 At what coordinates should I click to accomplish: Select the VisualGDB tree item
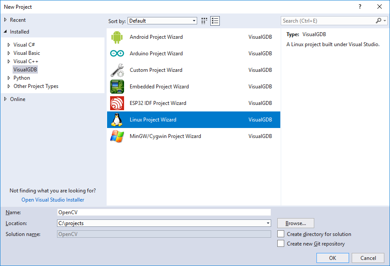(x=25, y=69)
